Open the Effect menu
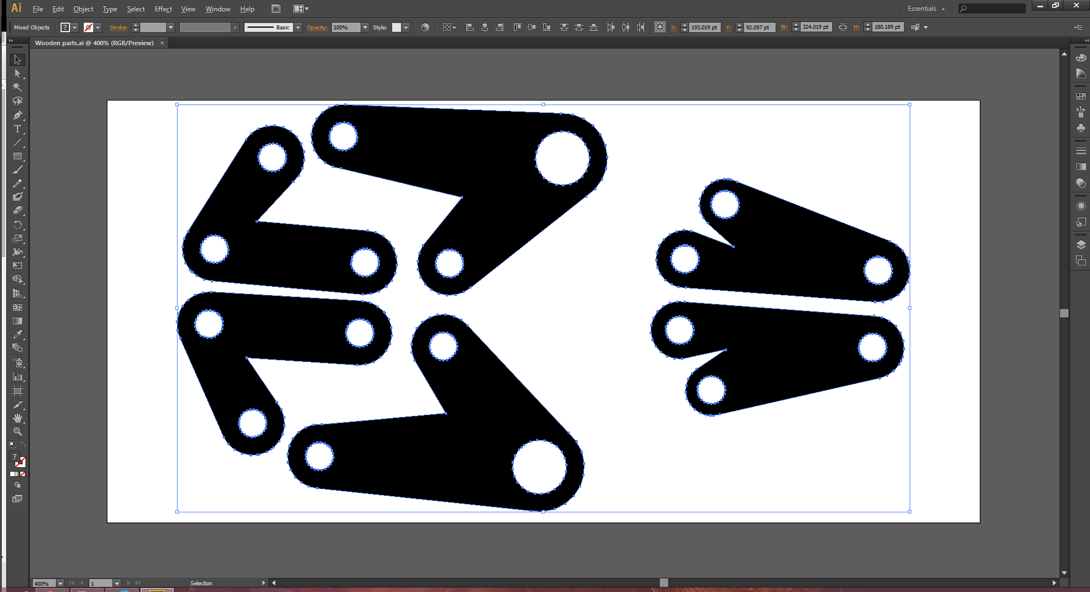The width and height of the screenshot is (1090, 592). click(163, 9)
